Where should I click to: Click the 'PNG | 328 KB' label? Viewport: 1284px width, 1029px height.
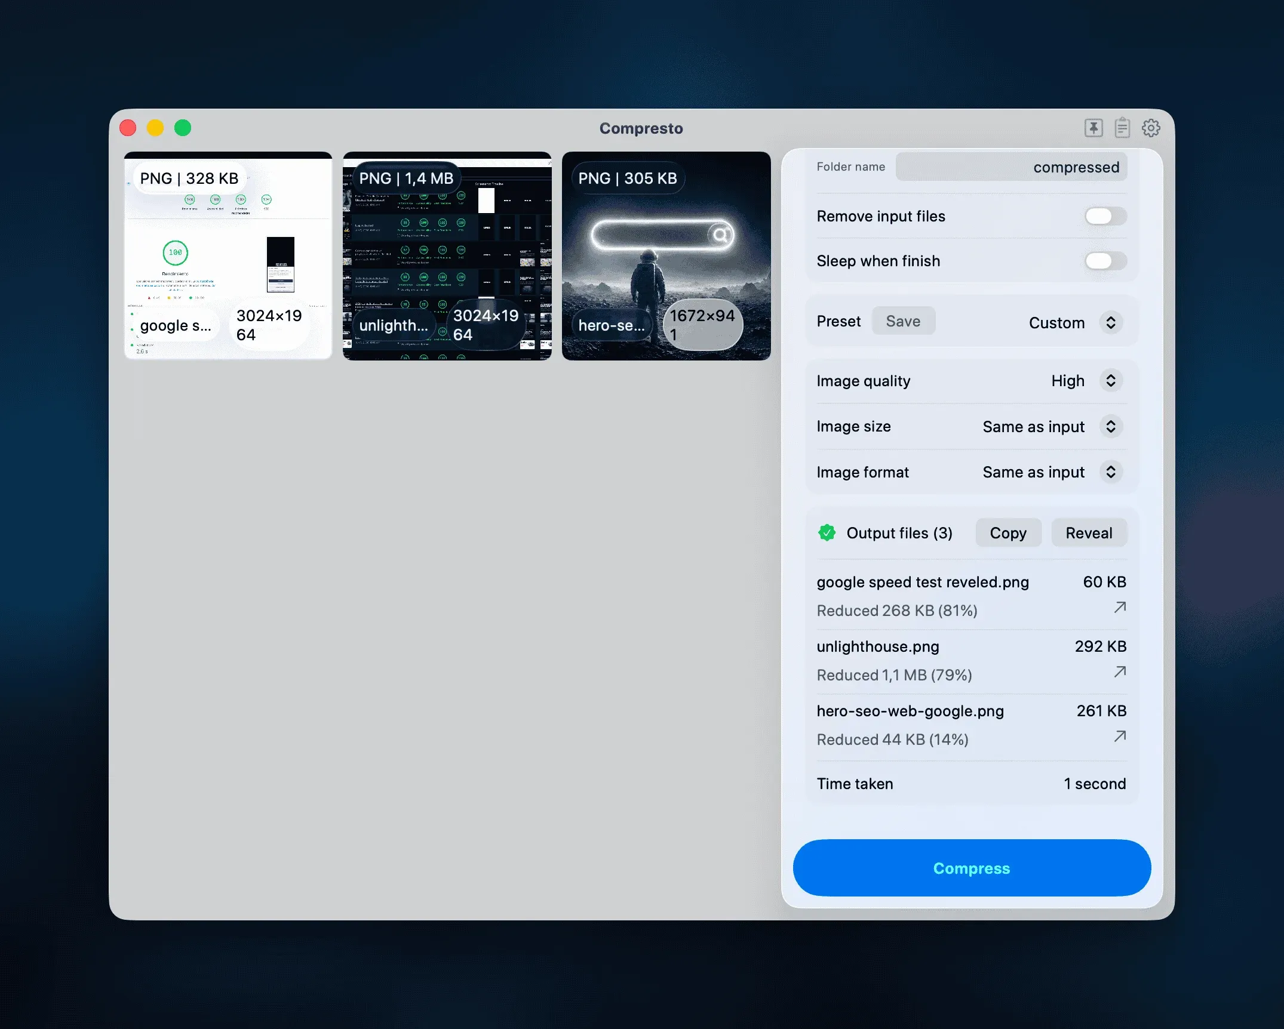point(189,178)
